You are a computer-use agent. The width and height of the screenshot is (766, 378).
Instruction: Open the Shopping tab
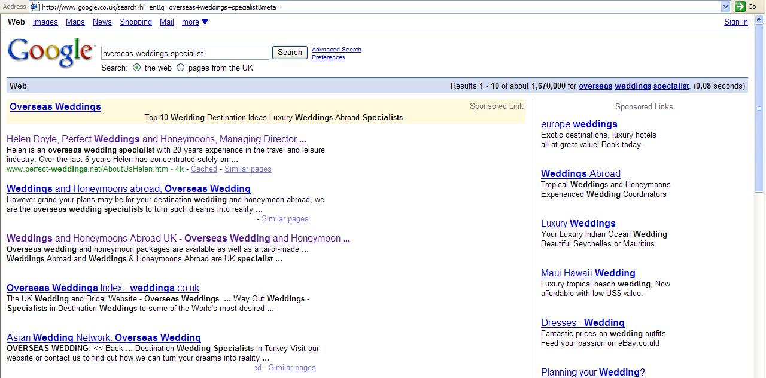tap(135, 22)
